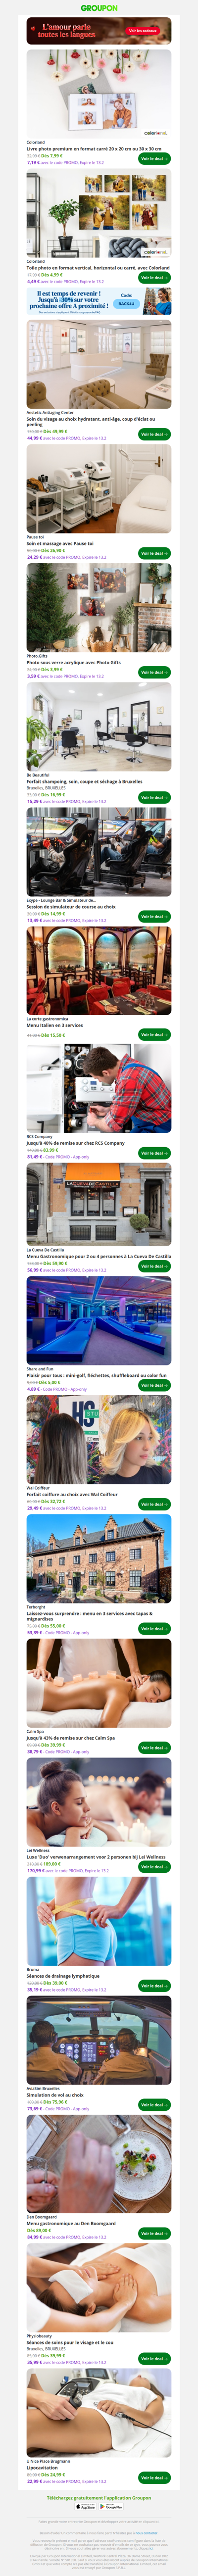Click 'Voir le deal' for Pause toi massage
The image size is (198, 2576).
pos(154,553)
